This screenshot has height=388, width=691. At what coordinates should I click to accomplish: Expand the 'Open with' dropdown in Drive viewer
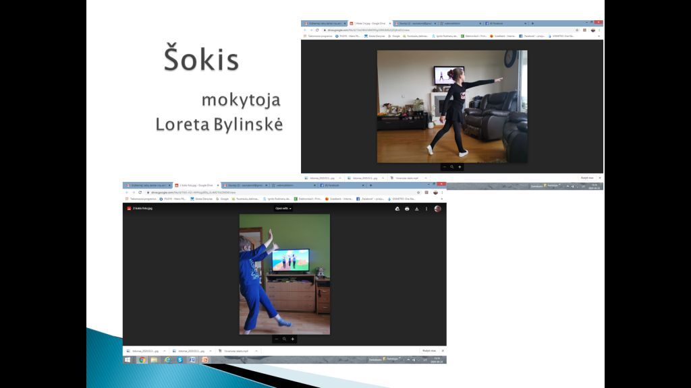click(283, 209)
